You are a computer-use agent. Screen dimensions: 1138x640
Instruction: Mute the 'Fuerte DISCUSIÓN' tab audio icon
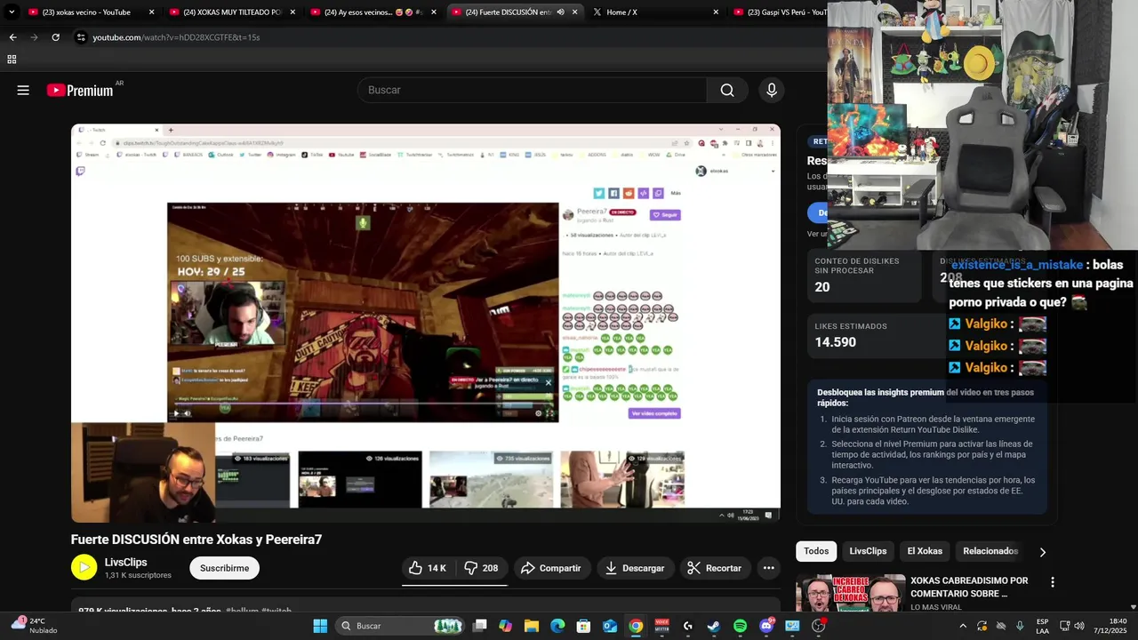click(x=560, y=12)
